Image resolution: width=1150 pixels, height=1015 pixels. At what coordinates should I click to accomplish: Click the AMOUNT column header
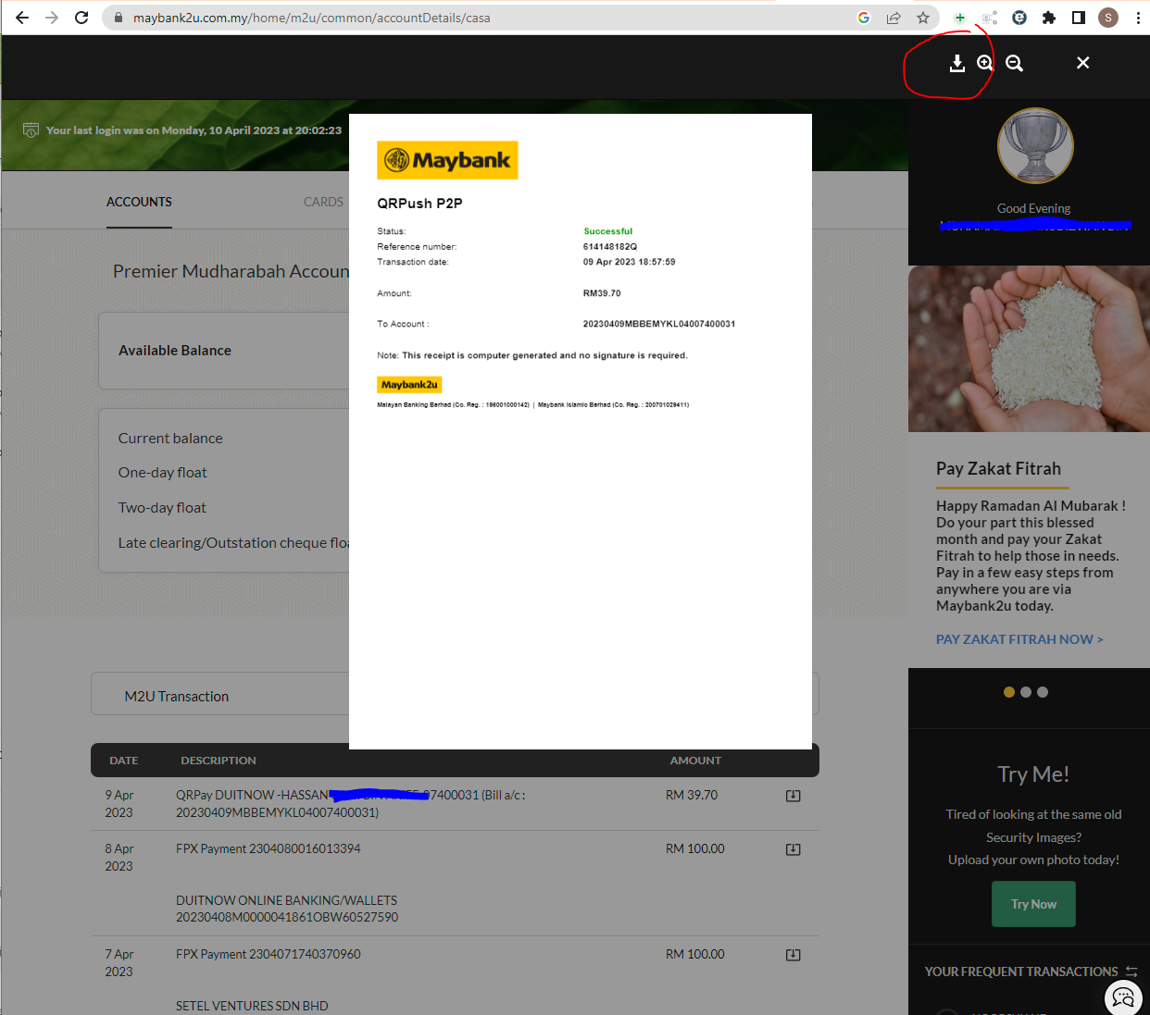point(695,761)
